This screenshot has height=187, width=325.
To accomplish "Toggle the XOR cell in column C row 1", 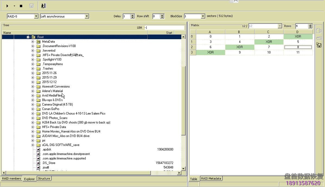I will pyautogui.click(x=268, y=42).
